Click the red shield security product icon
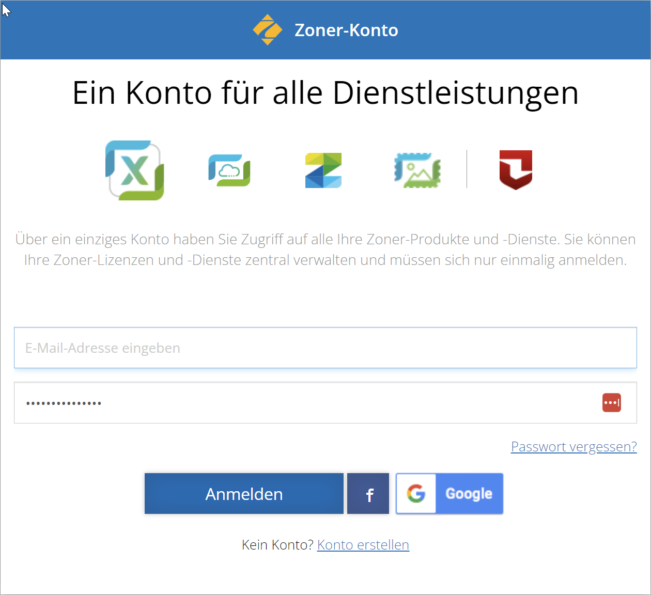Viewport: 651px width, 595px height. coord(515,169)
